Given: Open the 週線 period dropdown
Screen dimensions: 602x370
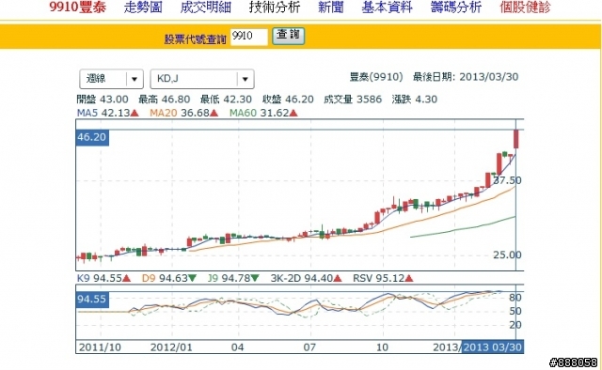Looking at the screenshot, I should (x=111, y=79).
